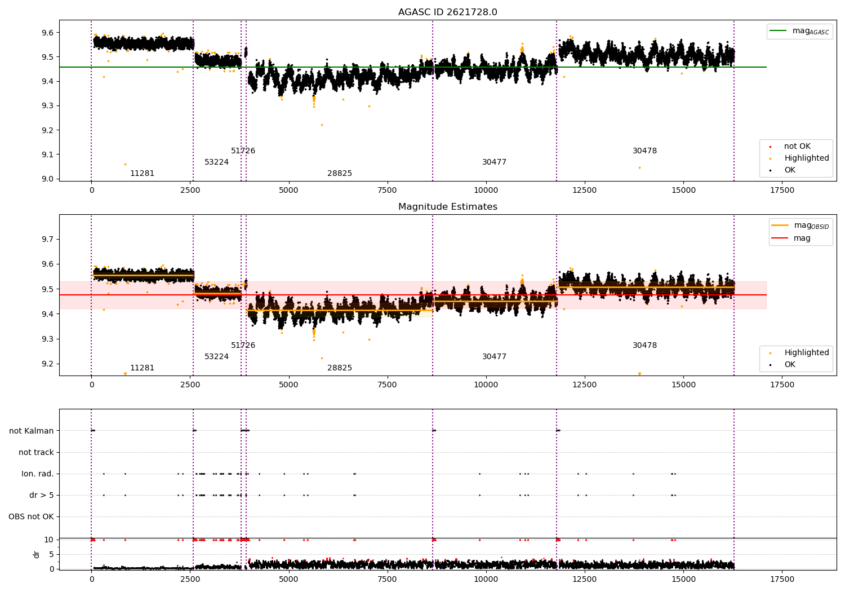Viewport: 845px width, 592px height.
Task: Click the 10 tick label on the dr axis
Action: pyautogui.click(x=49, y=540)
